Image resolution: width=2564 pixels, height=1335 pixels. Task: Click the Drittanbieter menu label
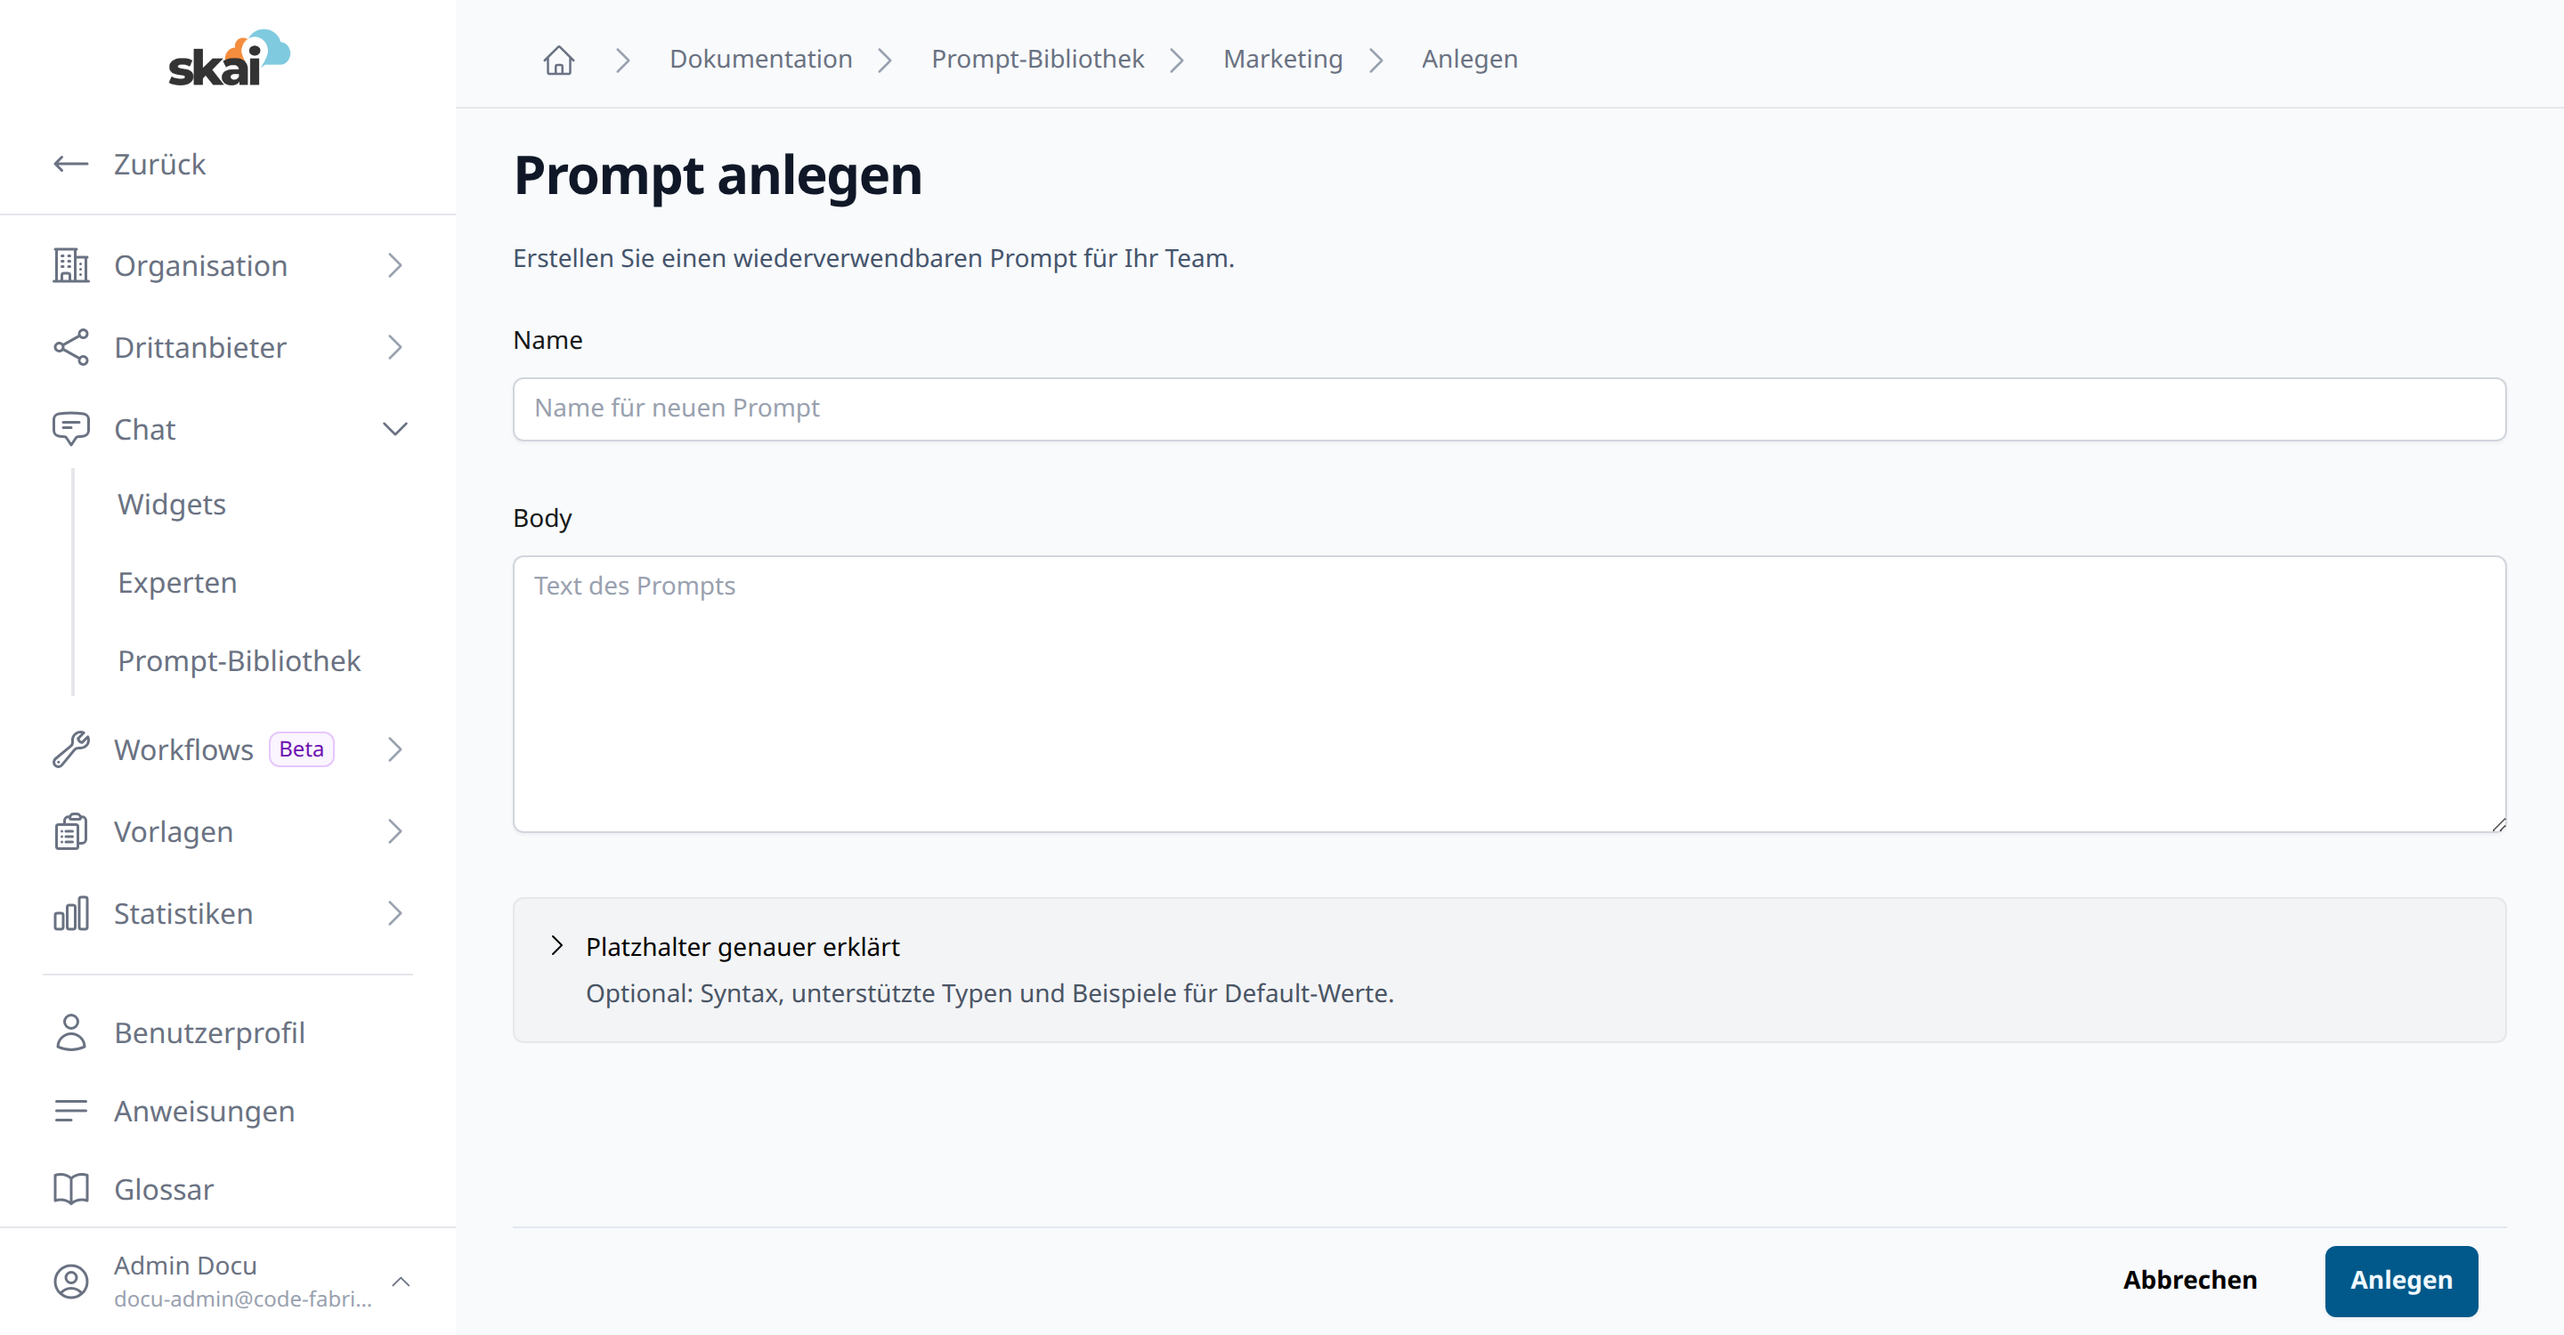[x=200, y=347]
